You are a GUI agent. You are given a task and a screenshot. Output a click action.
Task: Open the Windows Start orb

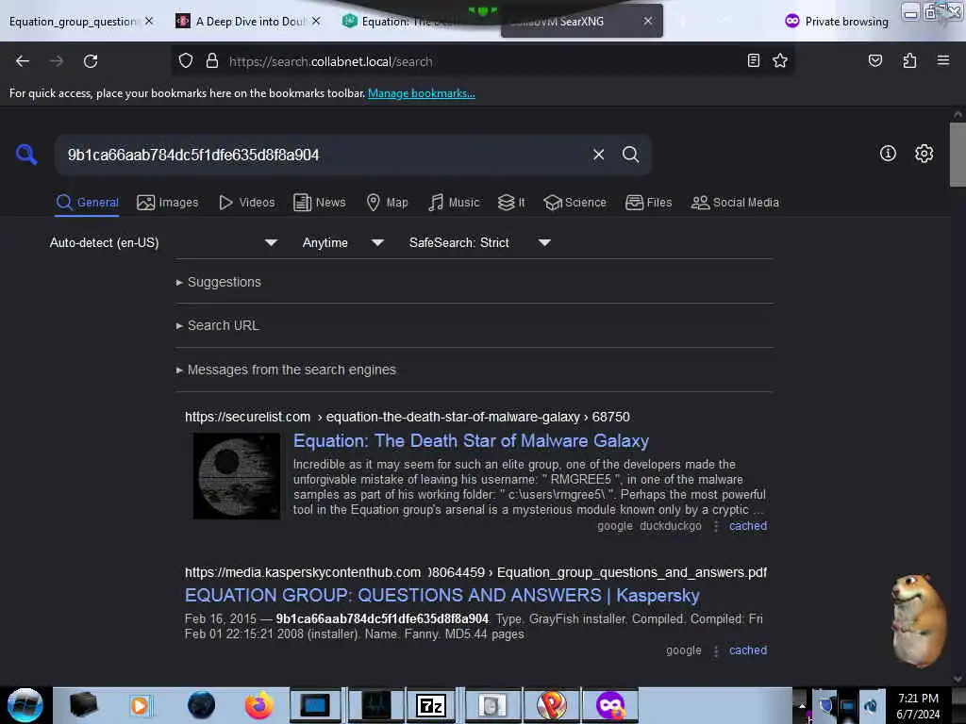[25, 705]
